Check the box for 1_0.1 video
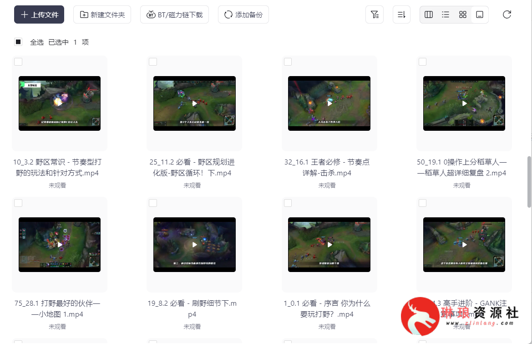This screenshot has height=344, width=532. click(288, 203)
